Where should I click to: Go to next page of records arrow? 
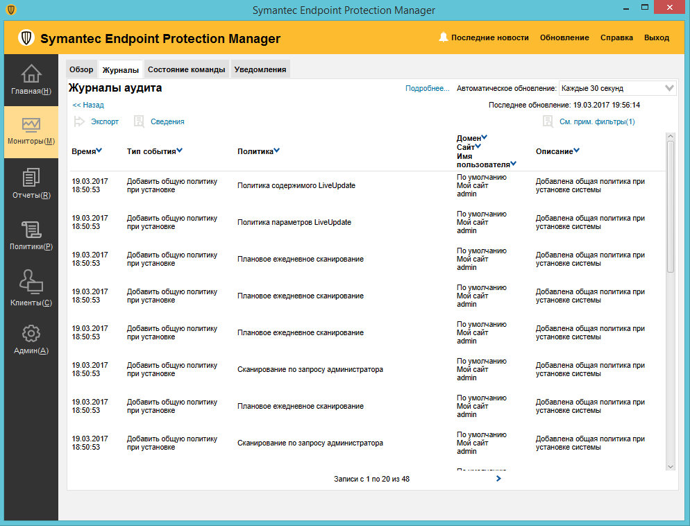(x=498, y=479)
